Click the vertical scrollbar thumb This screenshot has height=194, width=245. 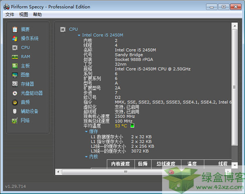pos(235,87)
